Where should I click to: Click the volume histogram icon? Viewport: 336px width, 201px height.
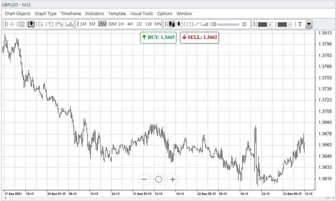[x=70, y=24]
